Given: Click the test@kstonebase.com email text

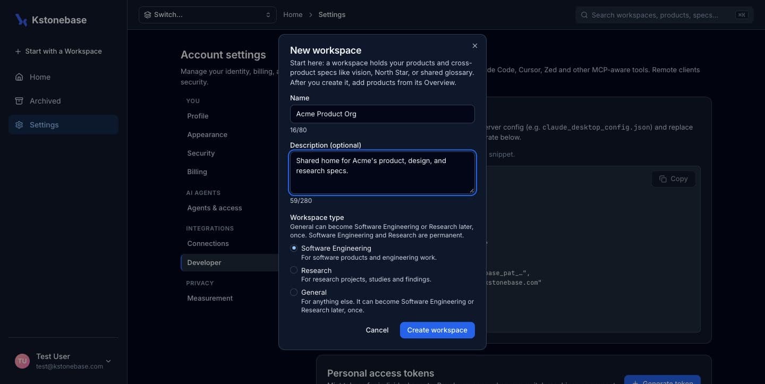Looking at the screenshot, I should click(x=70, y=366).
